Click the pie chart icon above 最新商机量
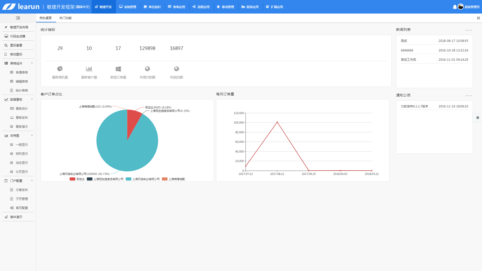Image resolution: width=482 pixels, height=271 pixels. pos(60,69)
